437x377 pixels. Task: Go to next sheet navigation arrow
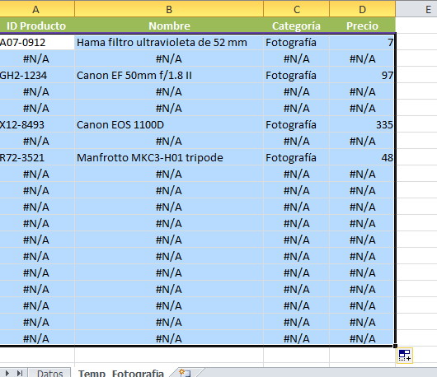point(7,373)
